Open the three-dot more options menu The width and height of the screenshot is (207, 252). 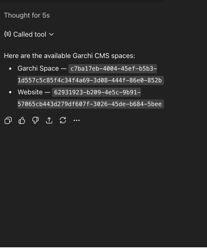click(x=77, y=120)
